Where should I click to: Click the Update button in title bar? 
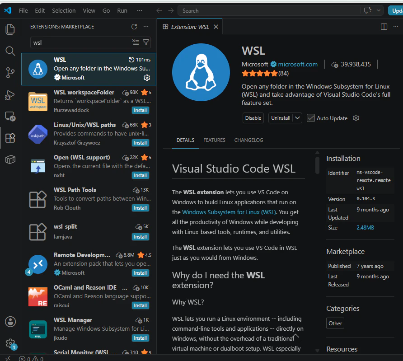(396, 10)
